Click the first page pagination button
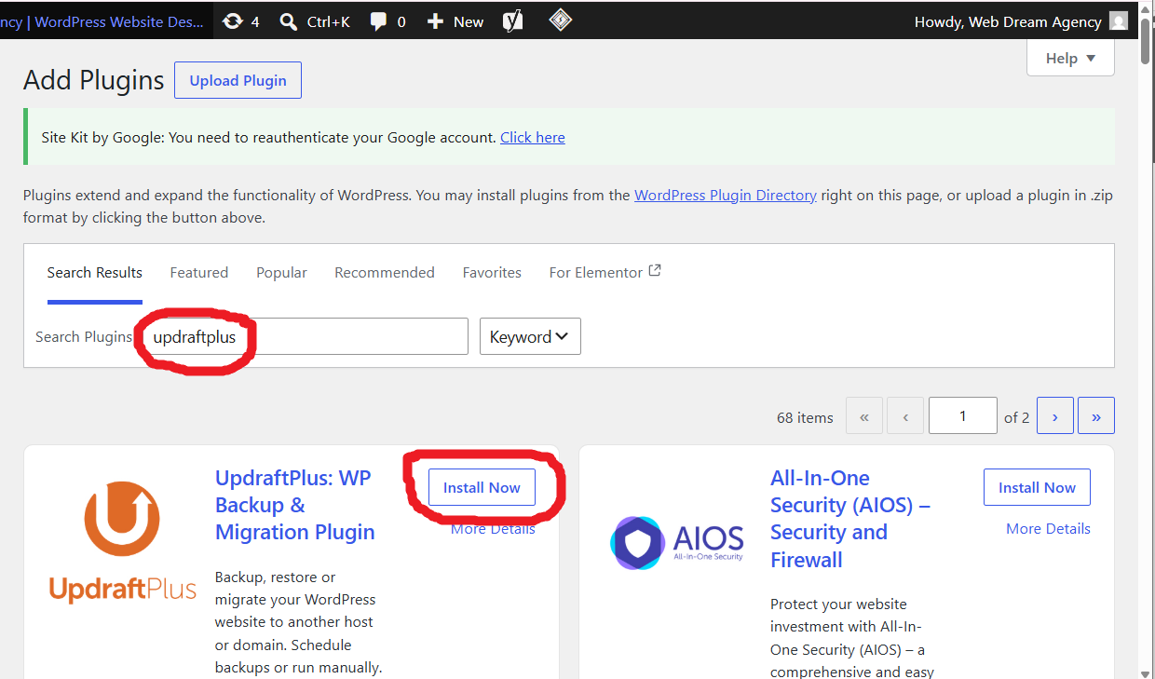Screen dimensions: 1155x679 (864, 416)
